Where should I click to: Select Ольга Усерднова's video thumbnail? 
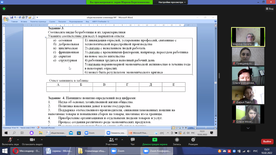248,76
